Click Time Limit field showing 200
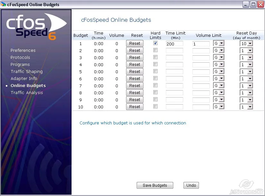 click(x=174, y=44)
